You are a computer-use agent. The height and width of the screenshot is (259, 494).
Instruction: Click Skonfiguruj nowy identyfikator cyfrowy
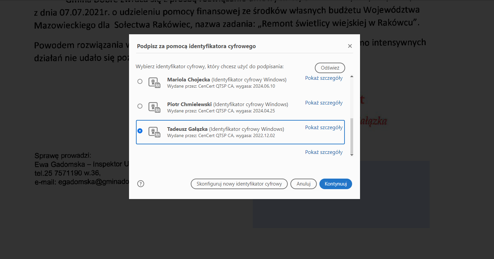[x=239, y=184]
